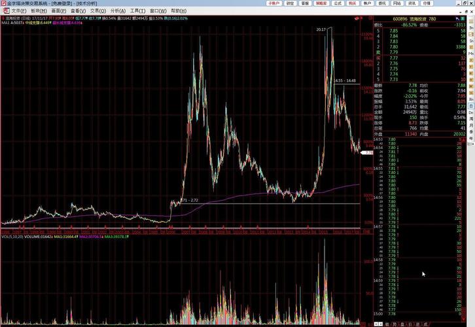Switch chart to 月 monthly period
This screenshot has height=327, width=475.
pos(471,126)
